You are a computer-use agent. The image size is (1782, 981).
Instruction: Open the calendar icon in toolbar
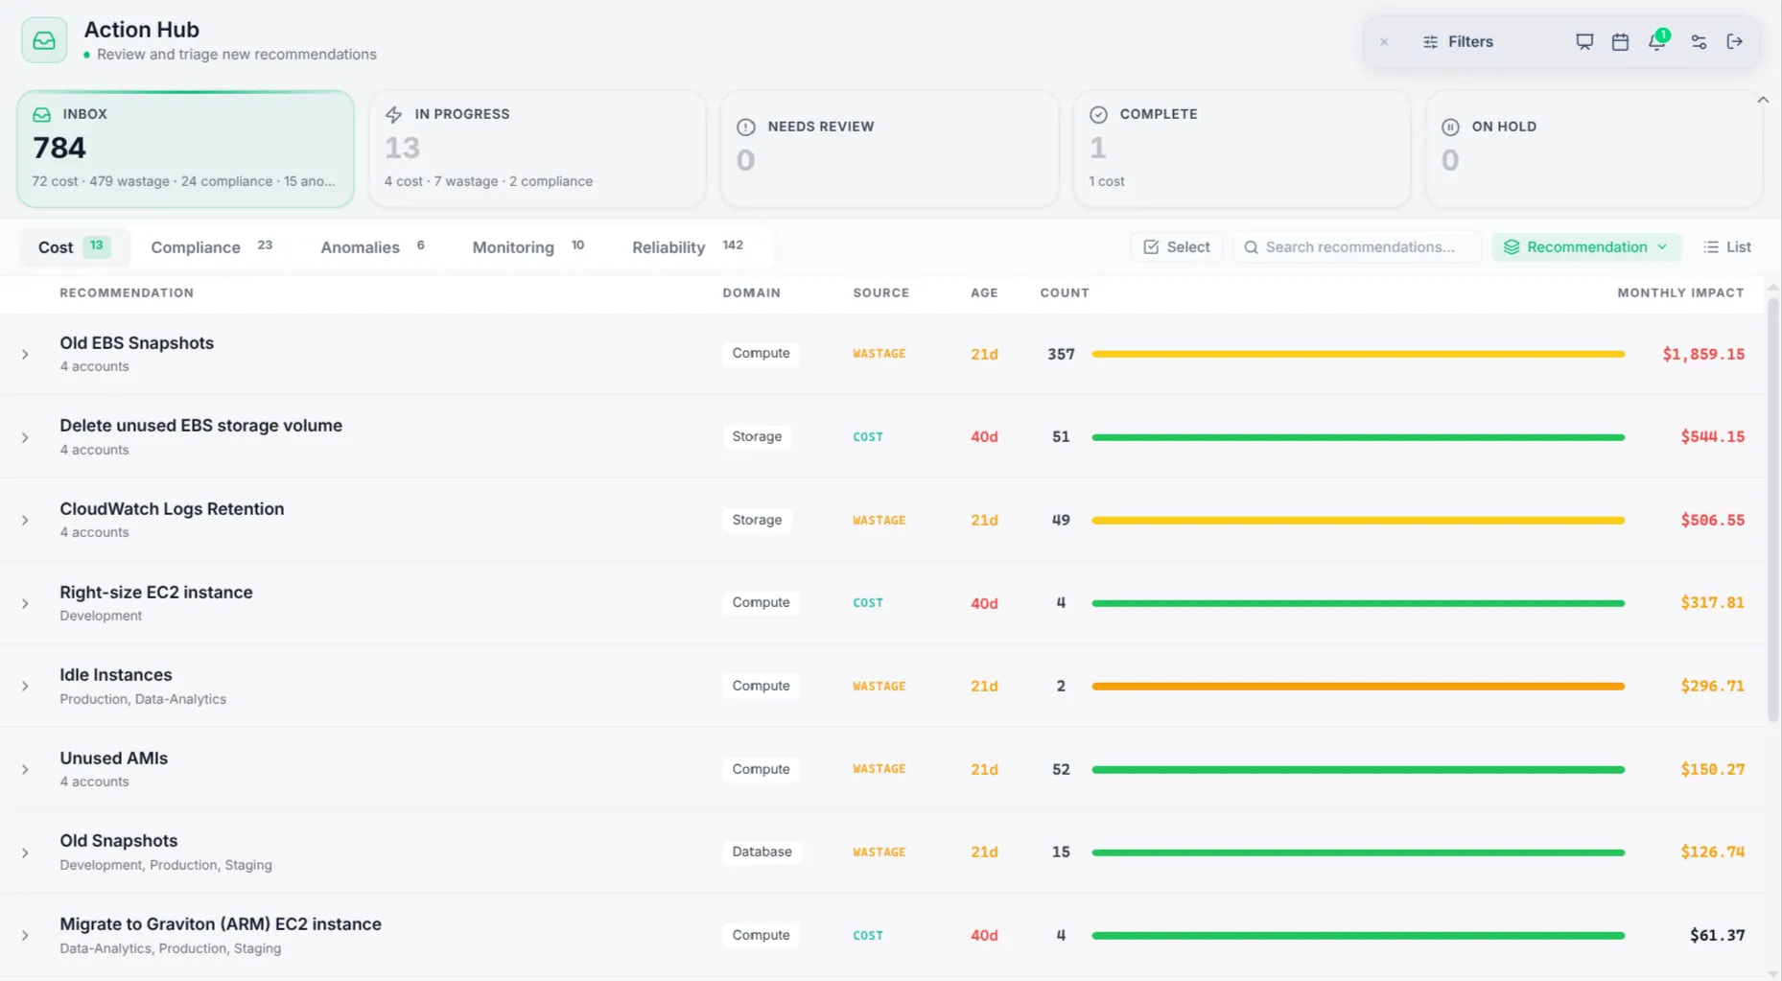pyautogui.click(x=1620, y=42)
